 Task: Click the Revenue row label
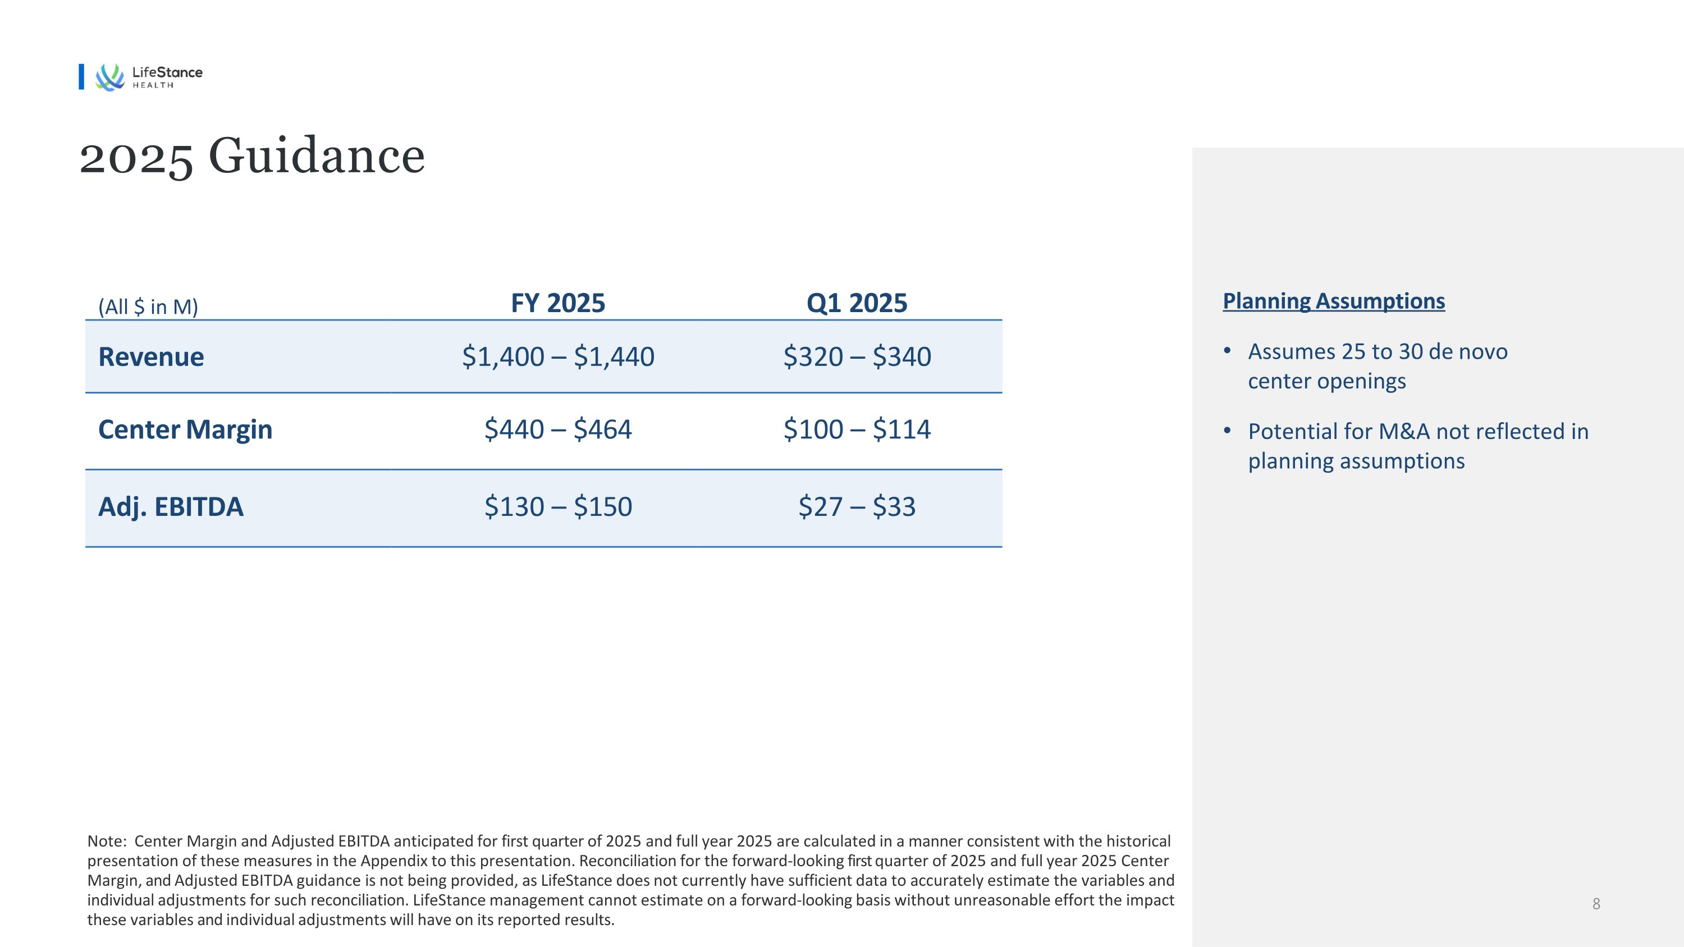(x=151, y=357)
